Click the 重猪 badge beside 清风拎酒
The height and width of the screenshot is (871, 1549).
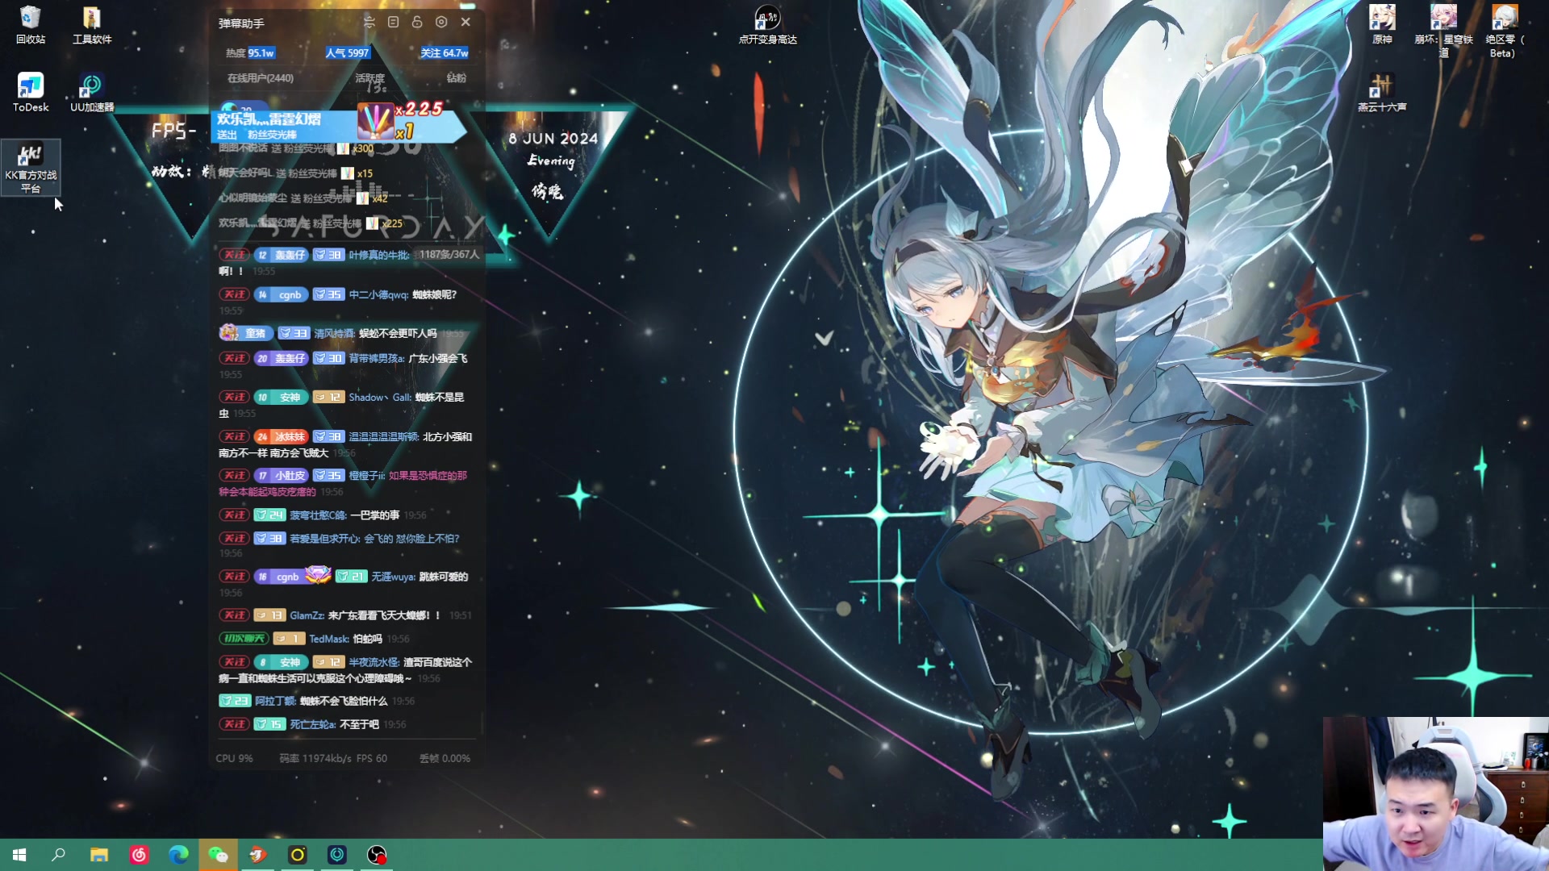[246, 333]
